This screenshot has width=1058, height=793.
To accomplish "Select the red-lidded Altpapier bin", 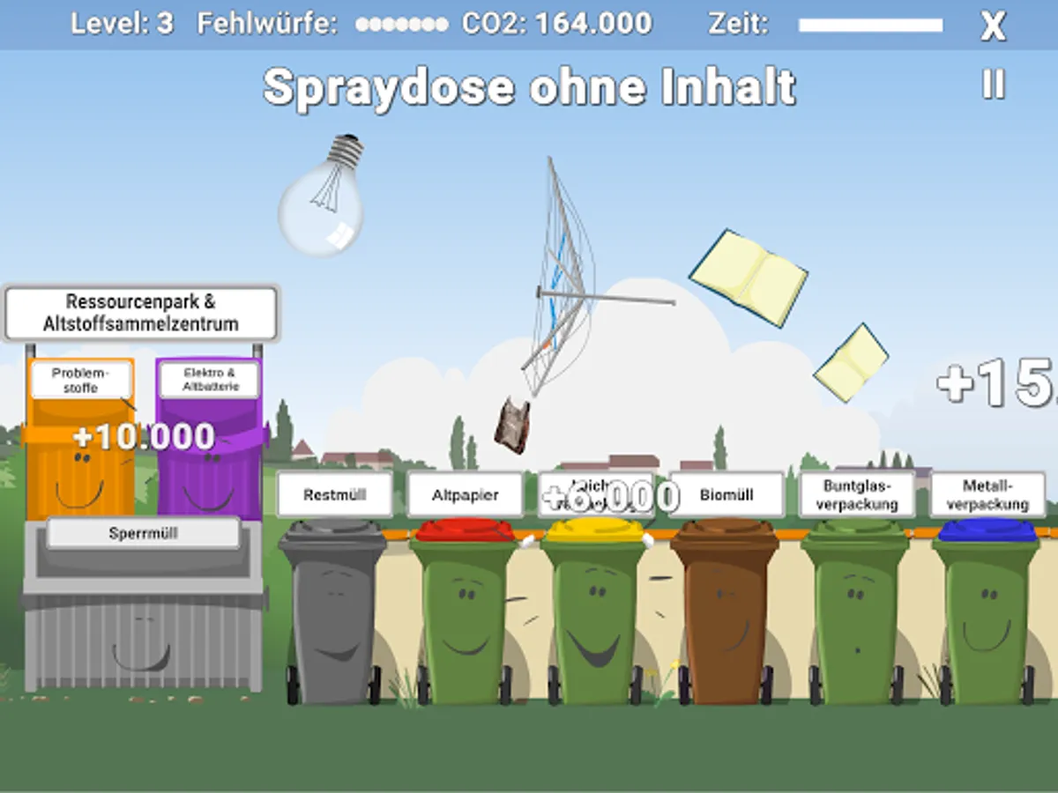I will 465,611.
